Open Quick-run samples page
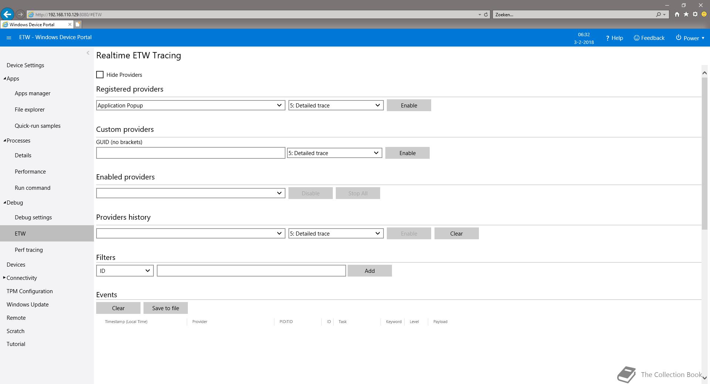This screenshot has height=384, width=710. [37, 126]
